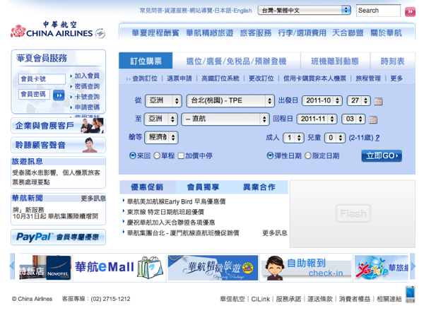
Task: Switch to the 訂位購票 tab
Action: coord(146,61)
